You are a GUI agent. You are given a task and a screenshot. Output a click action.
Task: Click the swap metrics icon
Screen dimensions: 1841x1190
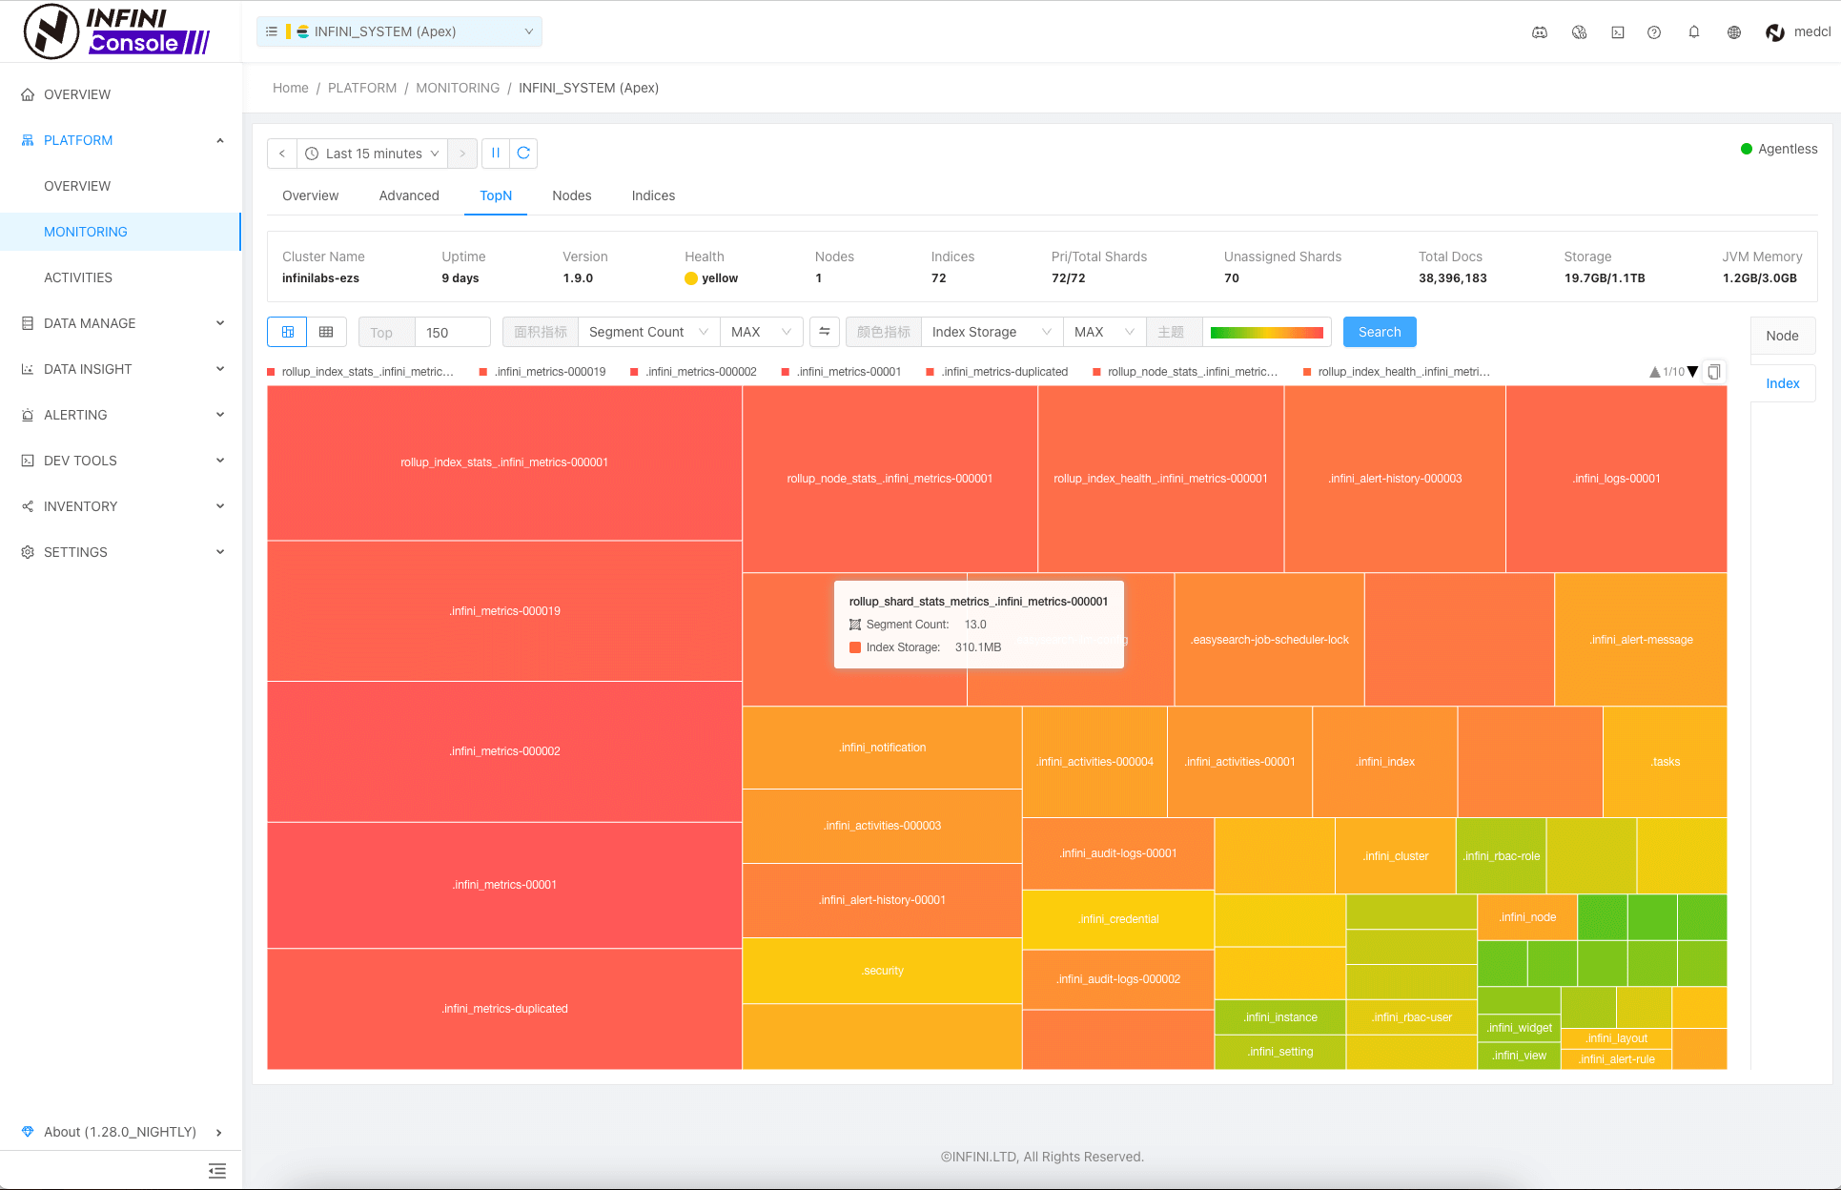(825, 332)
